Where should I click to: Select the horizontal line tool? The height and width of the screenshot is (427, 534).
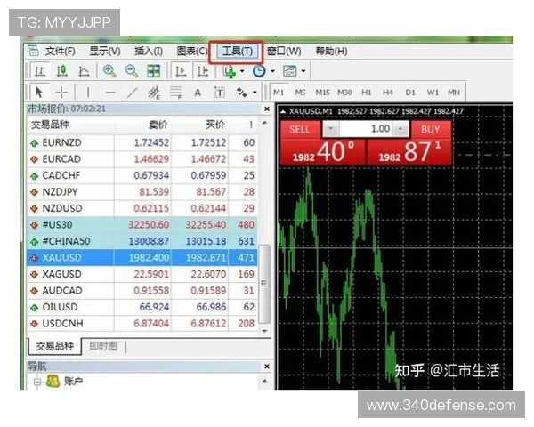pos(110,93)
